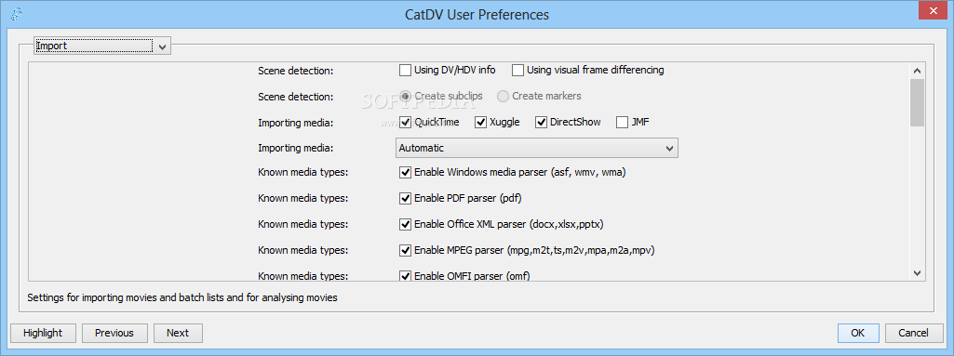Click the vertical scrollbar thumb
Screen dimensions: 954x356
[918, 102]
